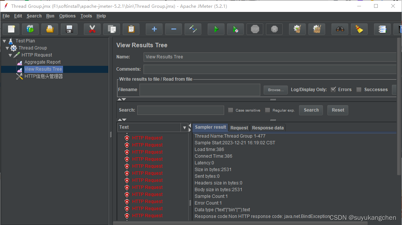Switch to the Request tab
This screenshot has width=402, height=225.
click(x=239, y=128)
